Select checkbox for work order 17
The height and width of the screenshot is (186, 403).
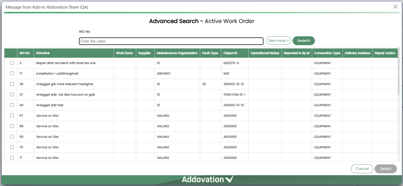coord(12,73)
